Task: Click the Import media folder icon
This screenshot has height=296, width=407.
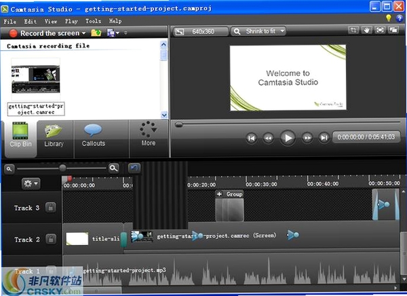Action: click(96, 33)
